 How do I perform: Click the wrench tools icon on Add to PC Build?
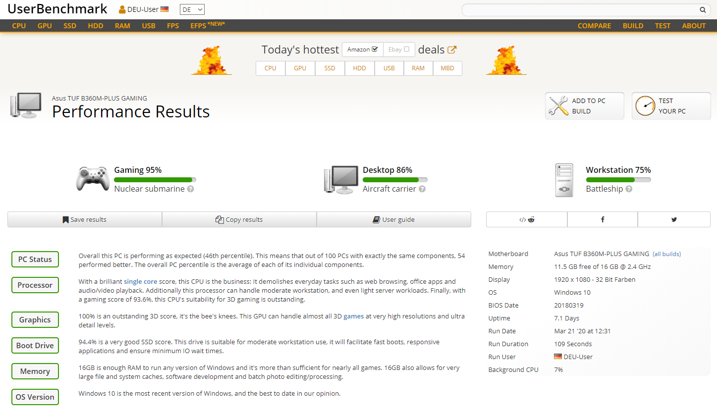pyautogui.click(x=558, y=105)
